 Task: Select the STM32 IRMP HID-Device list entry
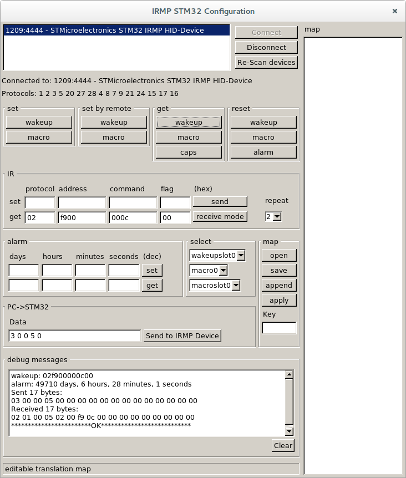point(116,30)
